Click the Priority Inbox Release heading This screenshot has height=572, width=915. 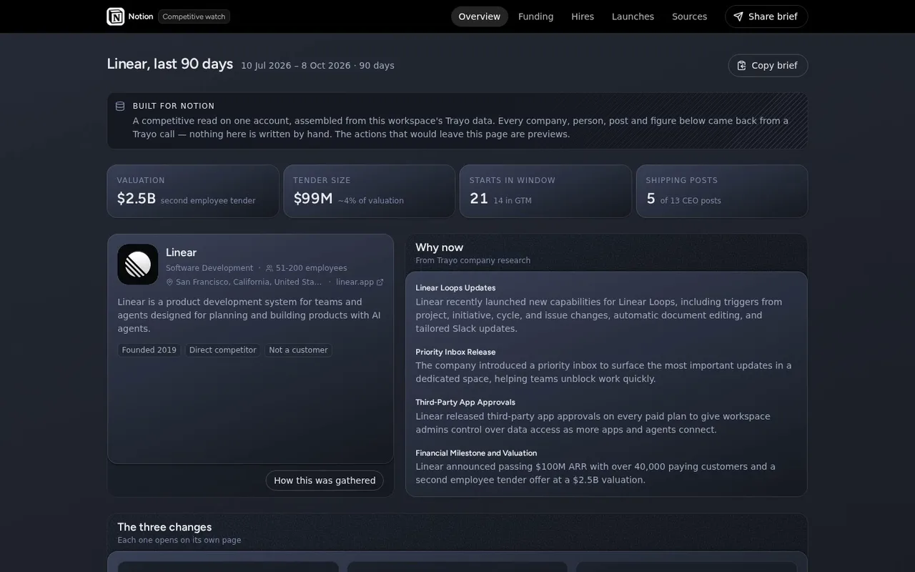click(x=455, y=352)
